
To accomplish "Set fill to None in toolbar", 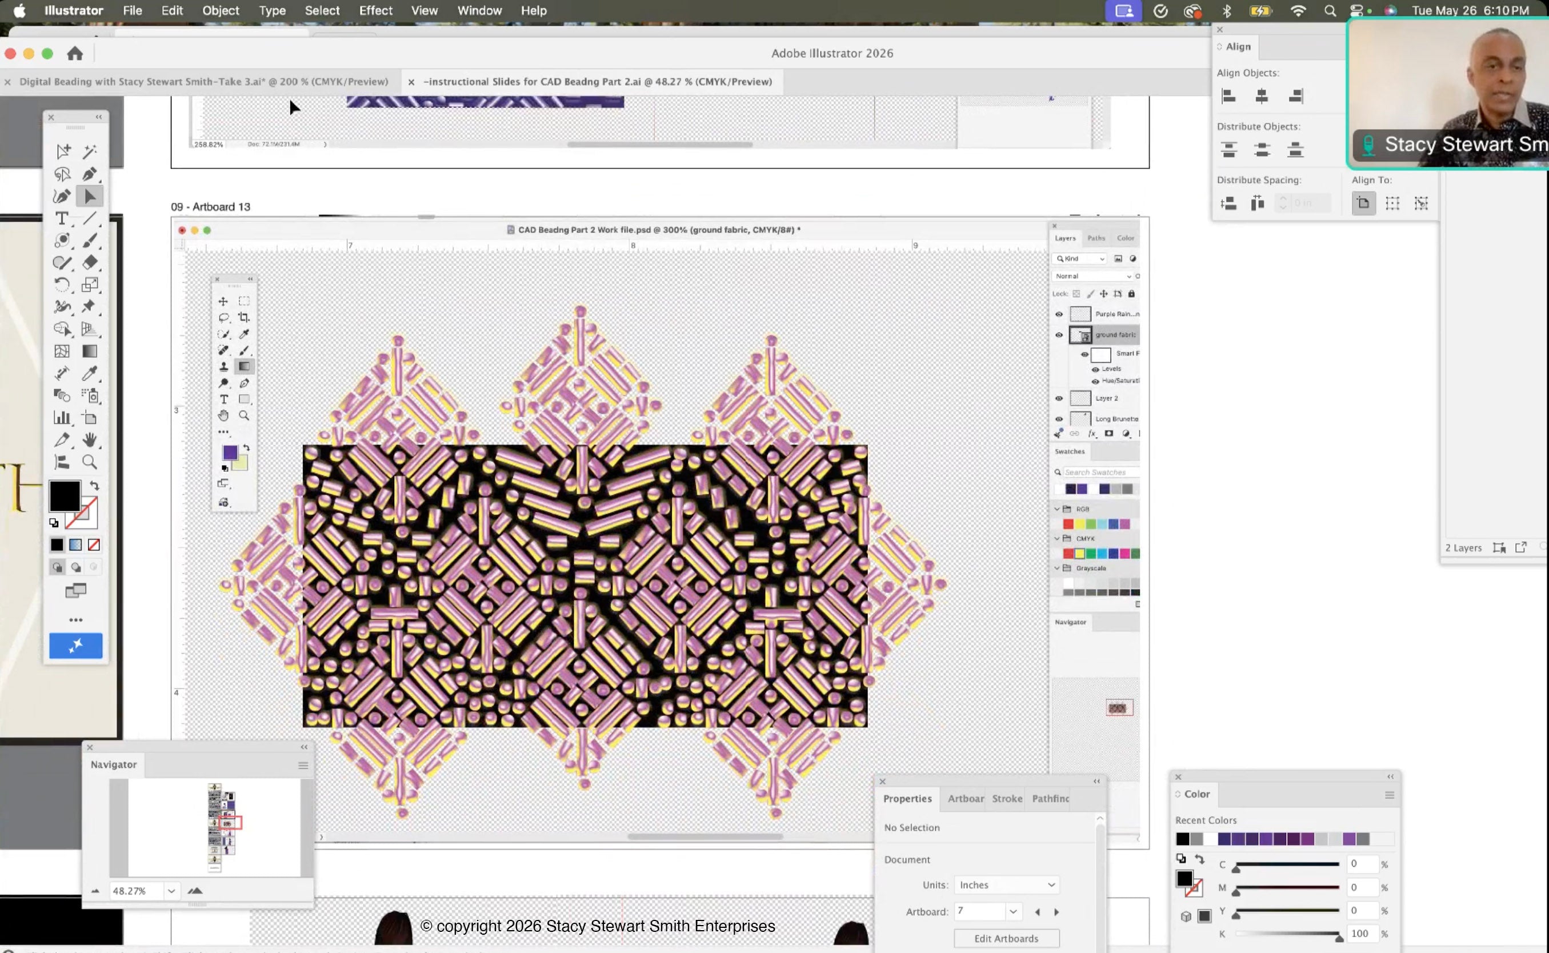I will point(94,544).
